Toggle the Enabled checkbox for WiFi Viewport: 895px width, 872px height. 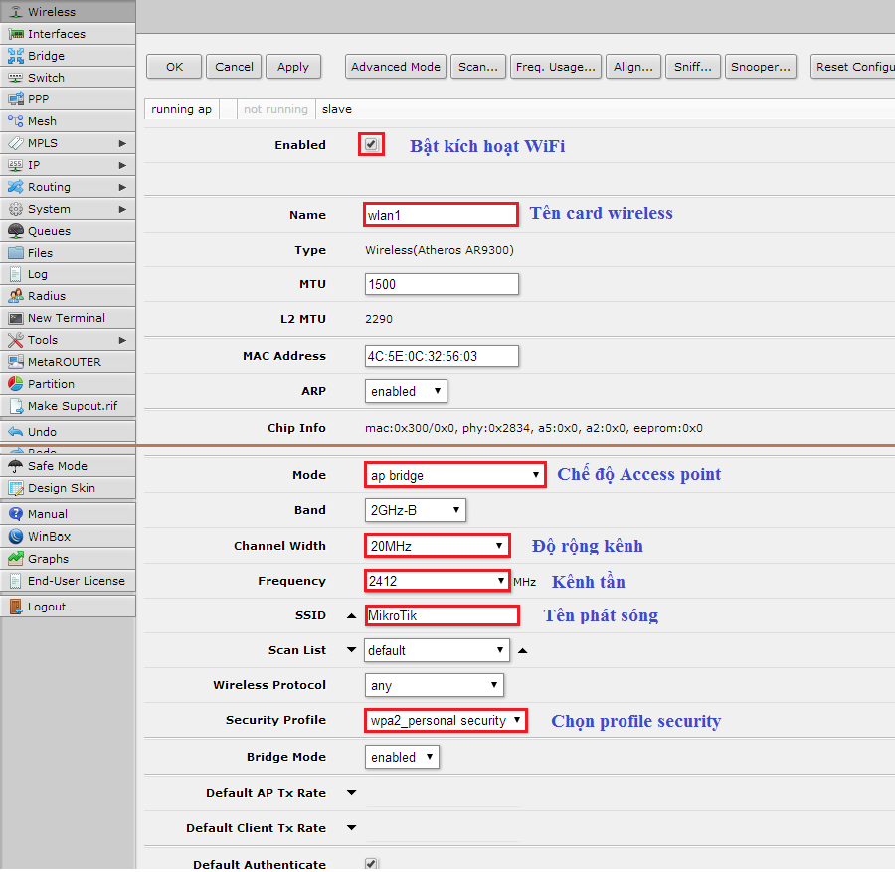click(x=371, y=145)
